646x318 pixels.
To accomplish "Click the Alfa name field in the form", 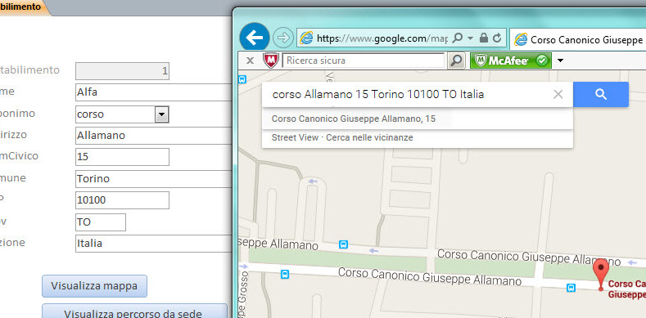I will (153, 92).
